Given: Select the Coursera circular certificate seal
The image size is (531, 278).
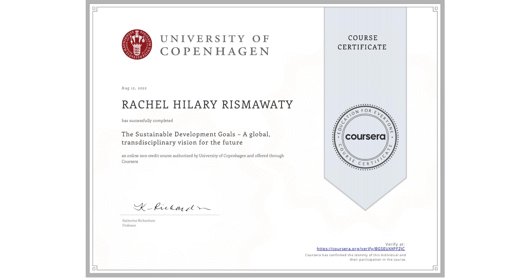Looking at the screenshot, I should (365, 137).
